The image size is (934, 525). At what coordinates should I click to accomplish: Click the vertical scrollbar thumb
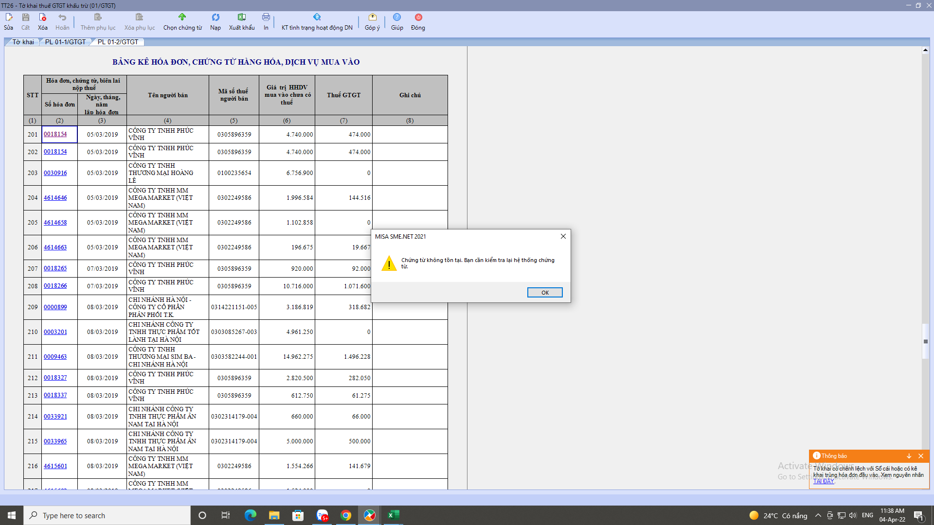925,341
